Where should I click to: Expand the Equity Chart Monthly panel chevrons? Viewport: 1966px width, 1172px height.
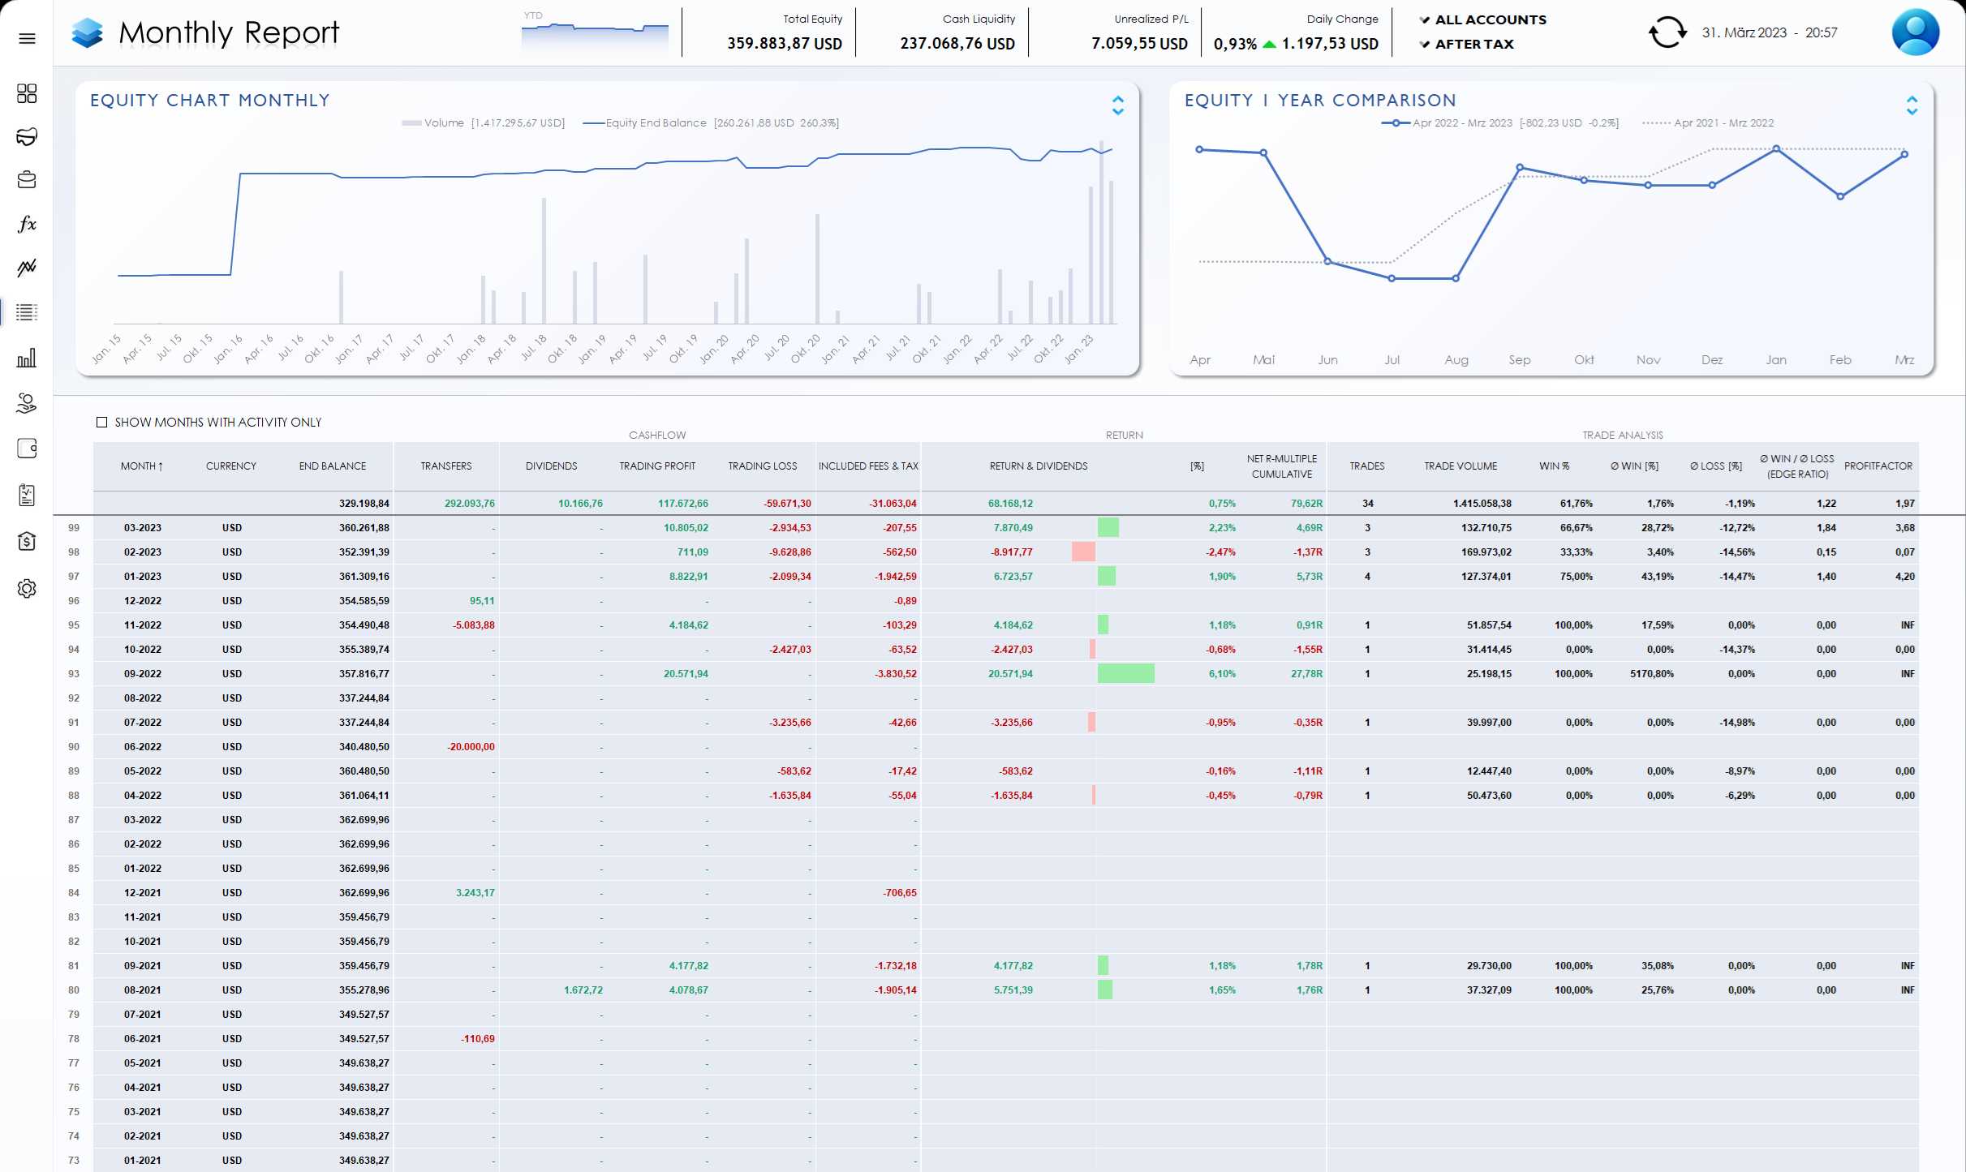(1117, 105)
